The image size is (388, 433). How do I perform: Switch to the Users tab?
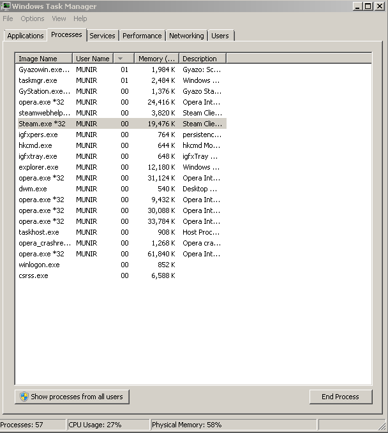(x=220, y=36)
